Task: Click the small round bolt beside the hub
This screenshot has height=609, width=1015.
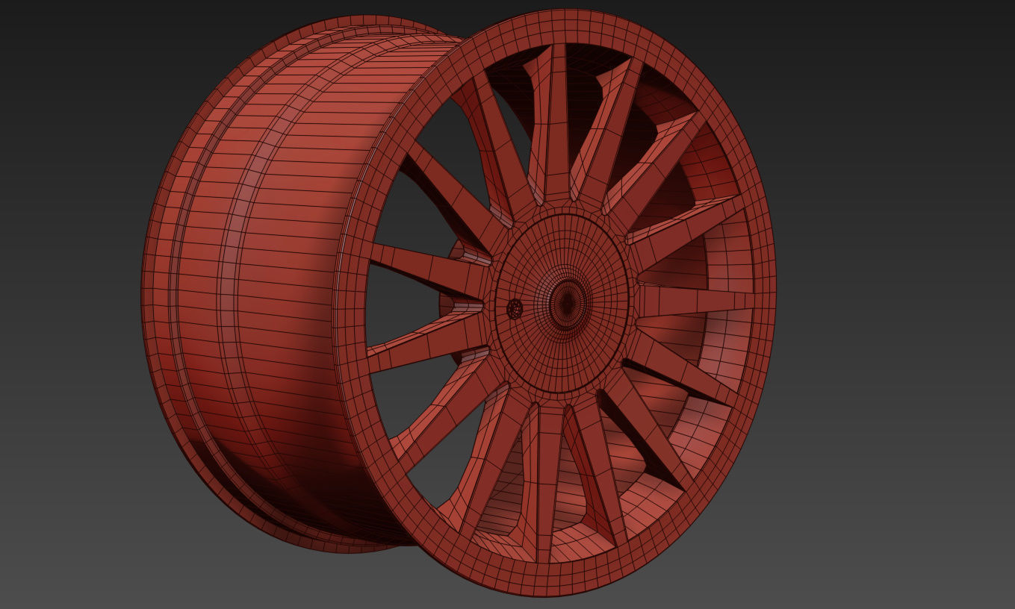Action: pyautogui.click(x=515, y=309)
